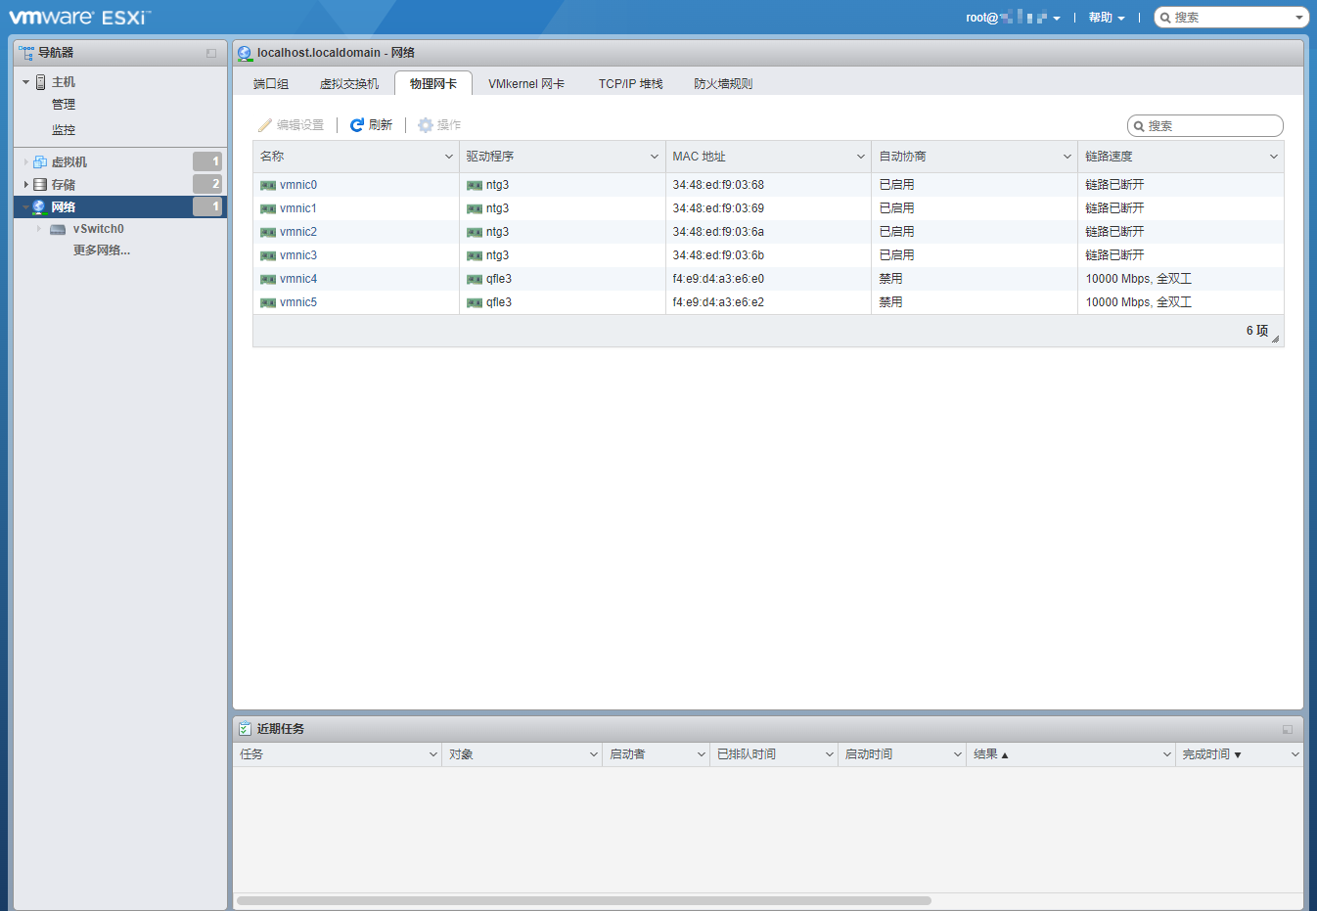This screenshot has height=911, width=1317.
Task: Click the Storage icon in navigator
Action: pos(40,185)
